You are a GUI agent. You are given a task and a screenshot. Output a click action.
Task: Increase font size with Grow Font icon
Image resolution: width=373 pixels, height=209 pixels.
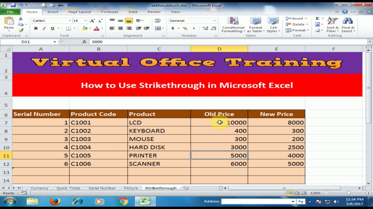[92, 21]
